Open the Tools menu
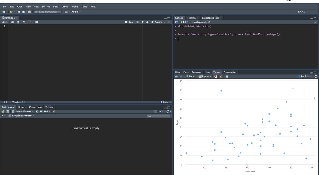The width and height of the screenshot is (319, 175). click(84, 7)
